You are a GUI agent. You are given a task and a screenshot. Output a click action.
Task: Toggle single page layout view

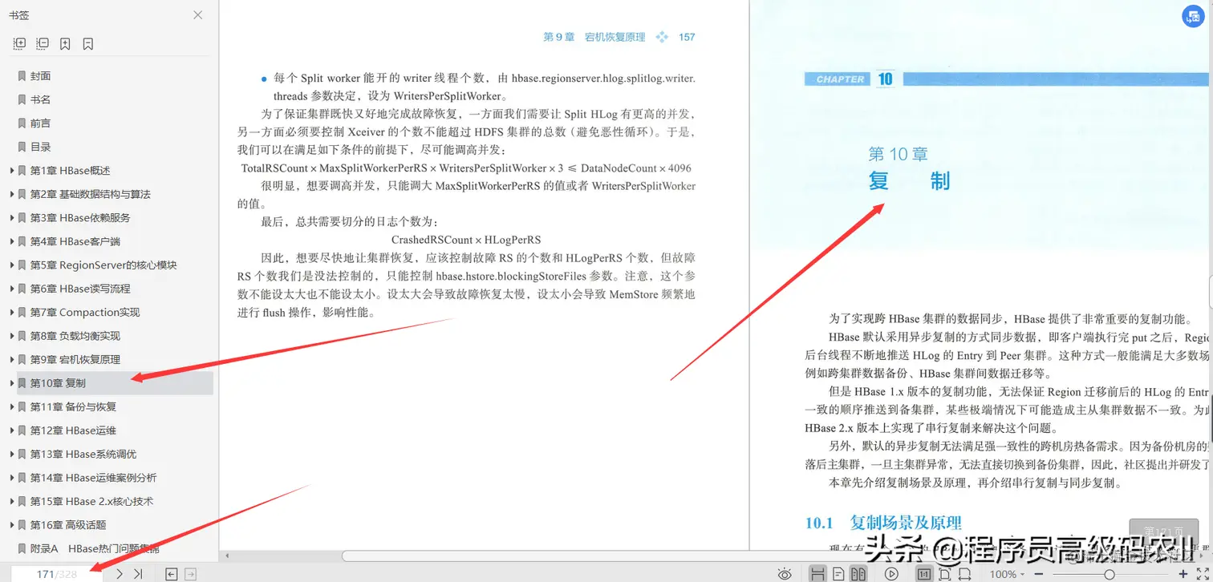pos(839,573)
